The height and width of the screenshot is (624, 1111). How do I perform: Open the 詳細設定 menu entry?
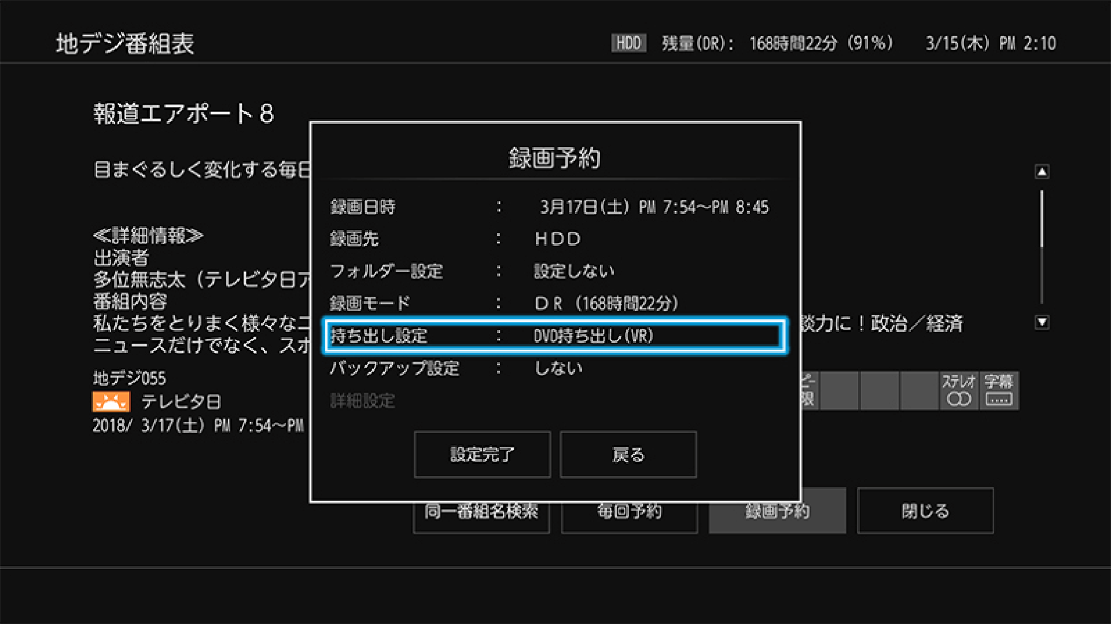pyautogui.click(x=363, y=402)
